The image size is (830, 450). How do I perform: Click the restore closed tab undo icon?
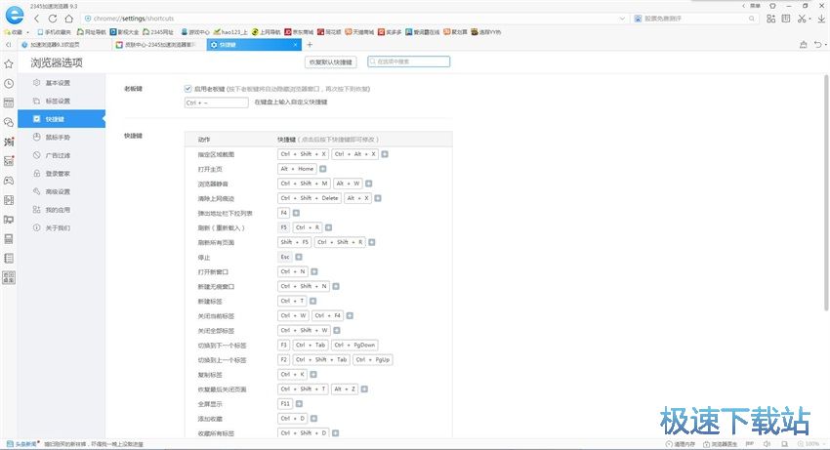818,45
